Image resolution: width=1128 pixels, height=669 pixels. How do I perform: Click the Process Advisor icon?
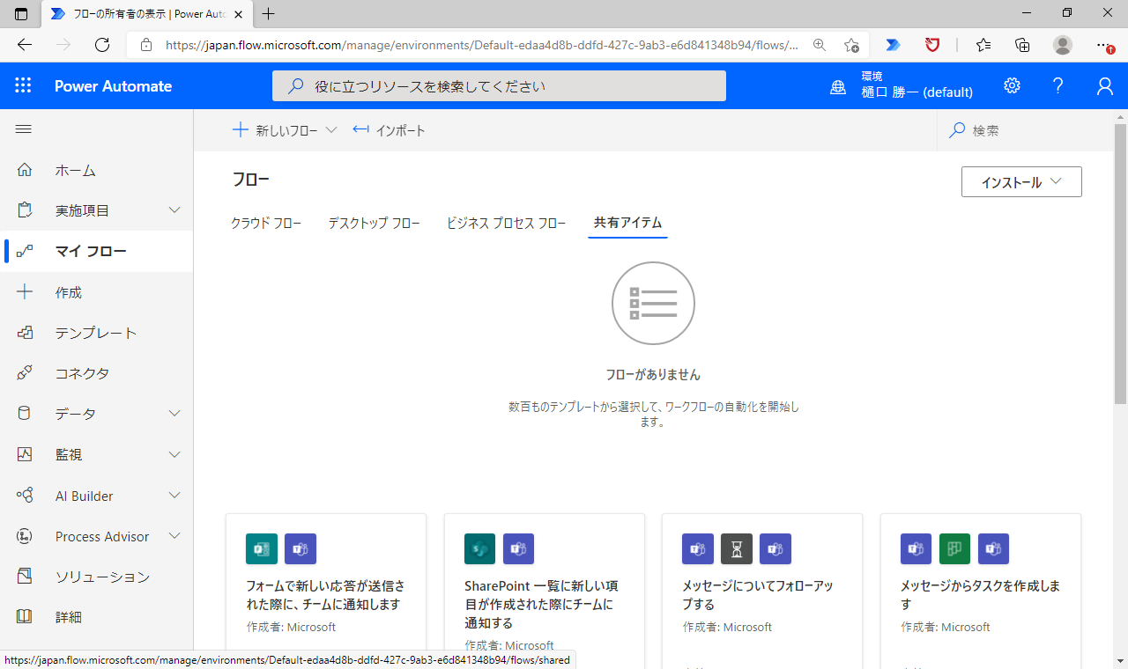tap(25, 536)
